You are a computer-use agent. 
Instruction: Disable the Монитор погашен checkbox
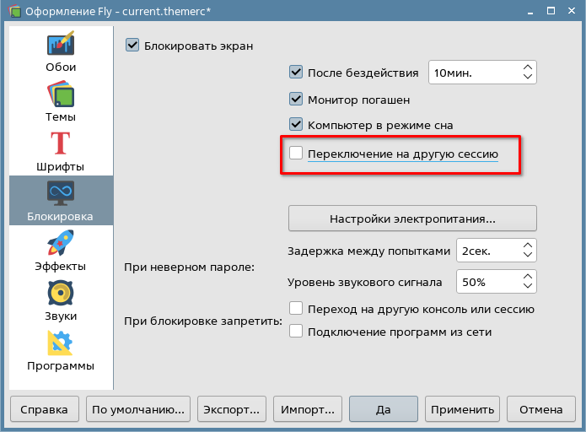296,100
